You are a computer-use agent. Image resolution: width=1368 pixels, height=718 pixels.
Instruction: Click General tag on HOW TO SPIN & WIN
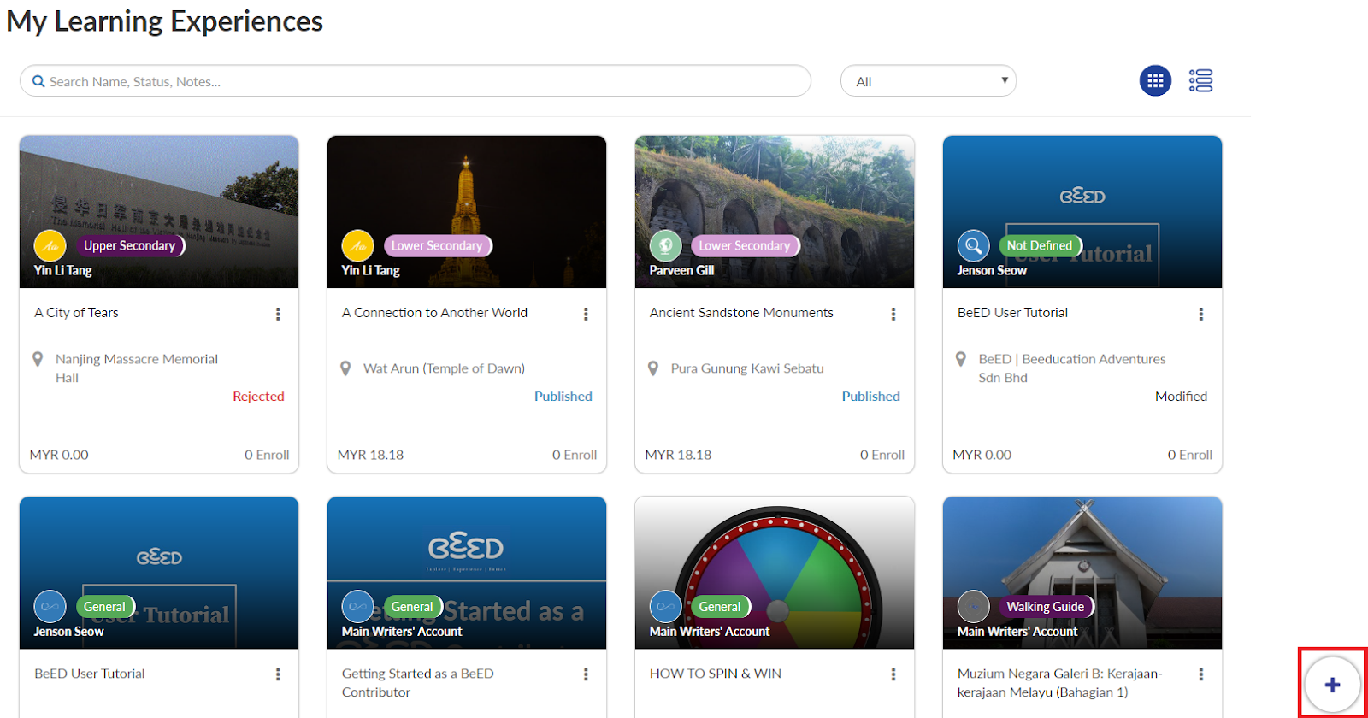pyautogui.click(x=720, y=607)
